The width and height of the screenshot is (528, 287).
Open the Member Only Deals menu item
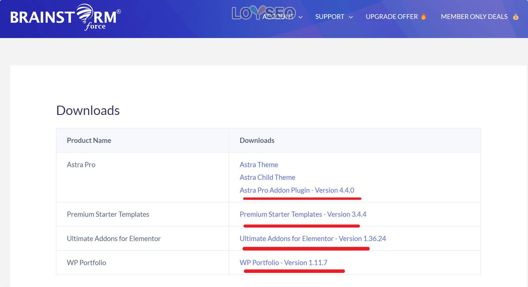[x=474, y=17]
